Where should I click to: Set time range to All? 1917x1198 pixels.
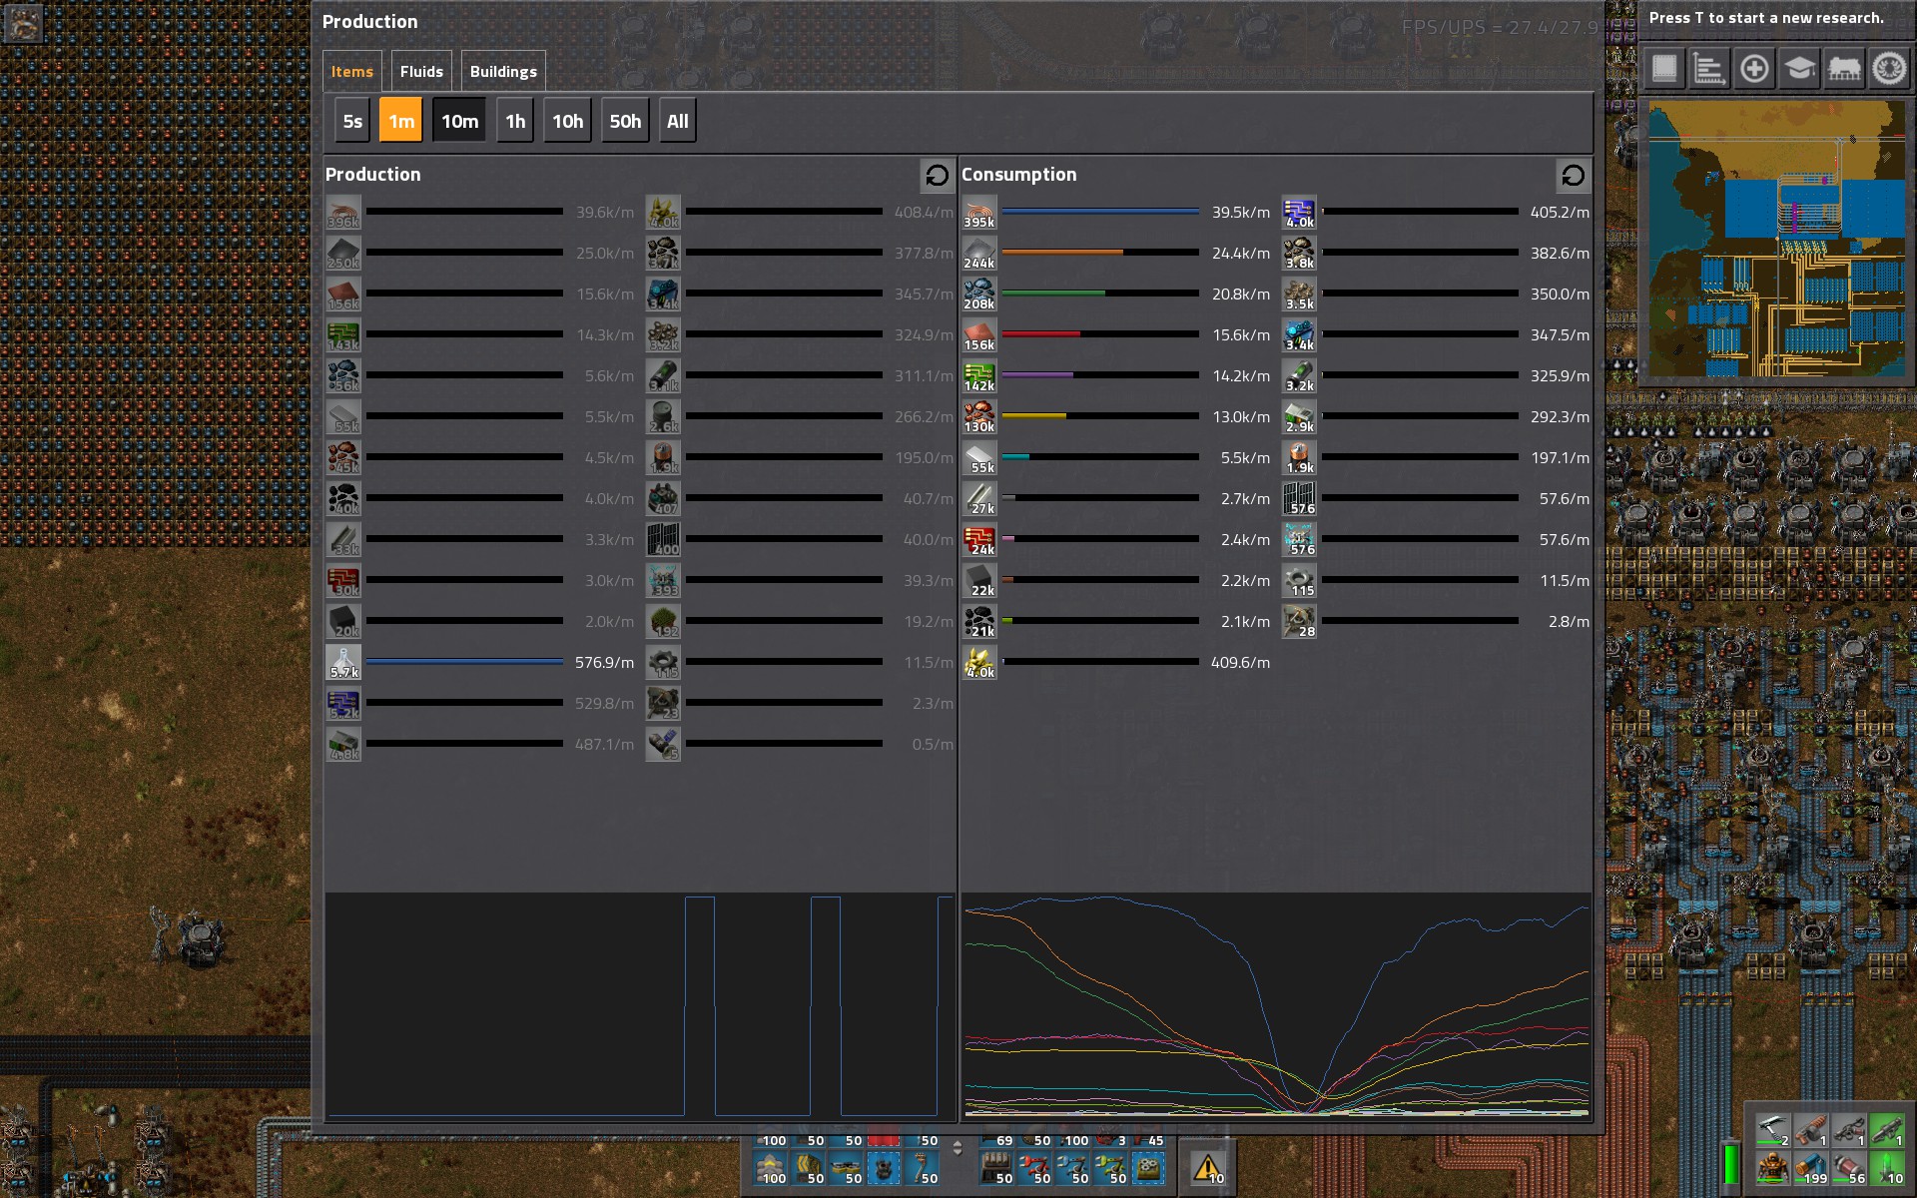click(678, 121)
